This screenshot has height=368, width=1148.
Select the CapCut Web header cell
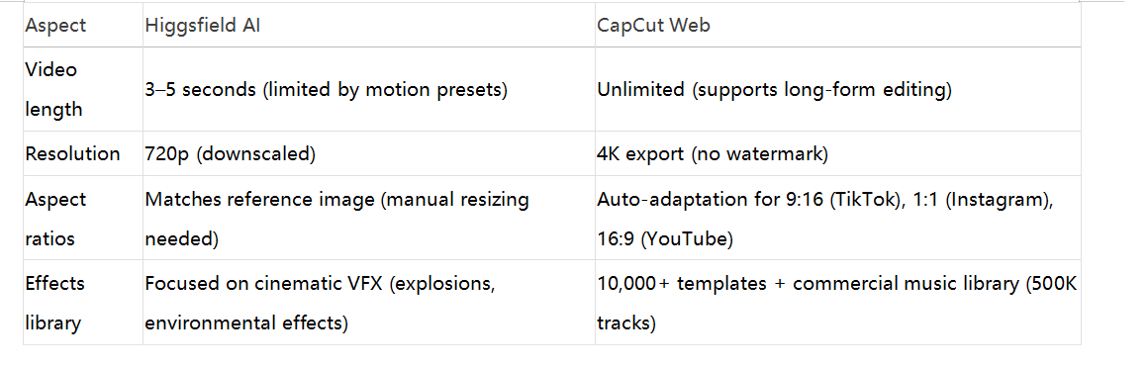click(837, 25)
